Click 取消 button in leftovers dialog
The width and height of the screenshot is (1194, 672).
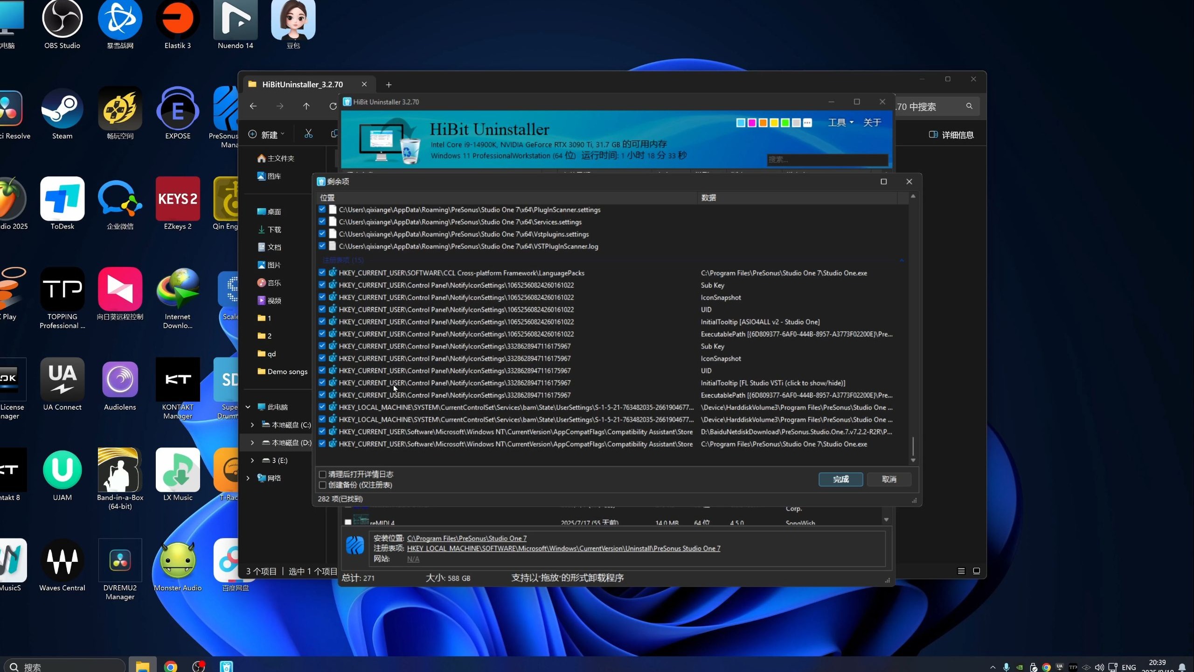click(889, 479)
